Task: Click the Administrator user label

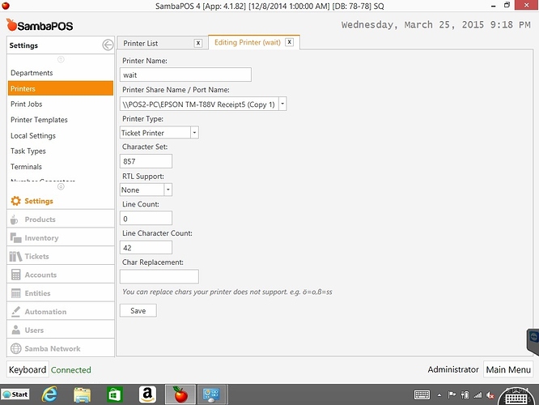Action: [x=453, y=369]
